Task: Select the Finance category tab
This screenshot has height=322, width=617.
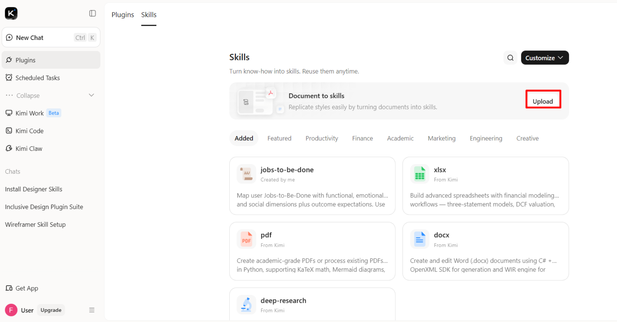Action: pos(363,138)
